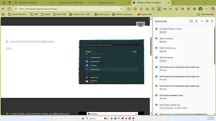Open the browser profile avatar
Viewport: 216px width, 121px height.
tap(200, 9)
